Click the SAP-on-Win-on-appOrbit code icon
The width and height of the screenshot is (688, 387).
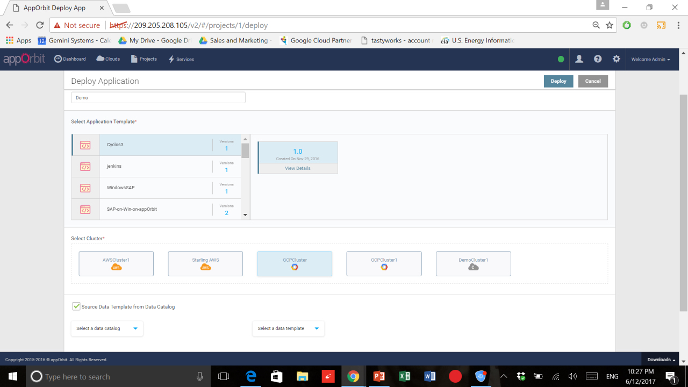pyautogui.click(x=85, y=209)
